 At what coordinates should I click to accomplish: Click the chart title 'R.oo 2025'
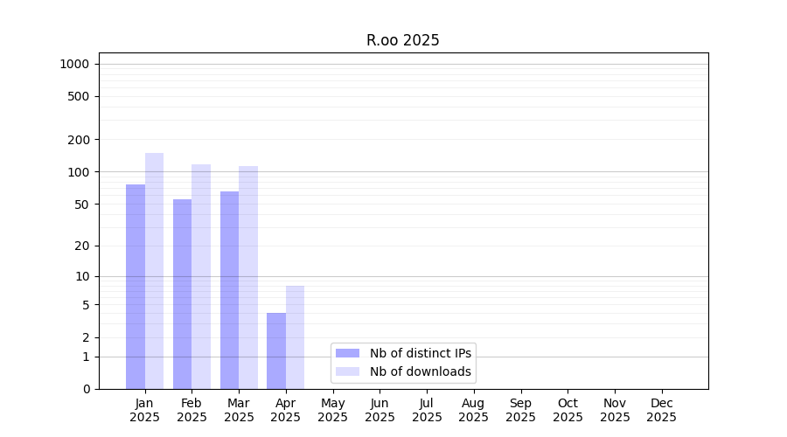402,40
